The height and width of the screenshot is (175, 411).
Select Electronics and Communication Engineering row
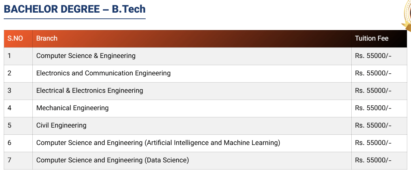(103, 73)
